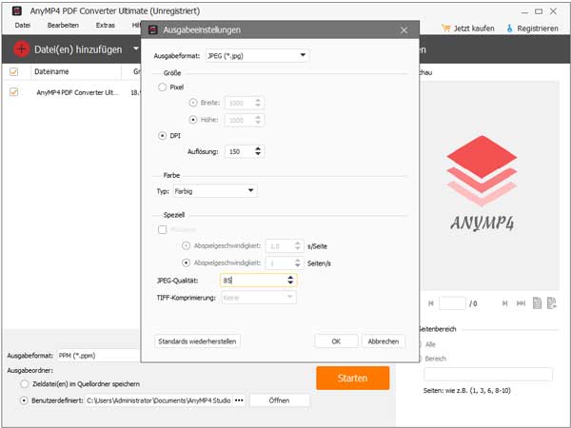
Task: Click the single page view icon
Action: click(537, 302)
